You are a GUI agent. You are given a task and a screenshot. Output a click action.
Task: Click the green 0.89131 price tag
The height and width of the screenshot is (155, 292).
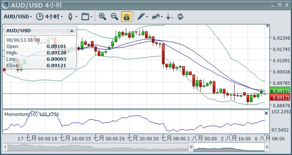tap(280, 91)
